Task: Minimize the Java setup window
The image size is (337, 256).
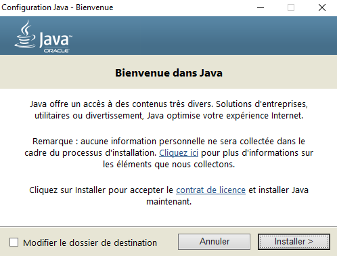Action: (x=261, y=7)
